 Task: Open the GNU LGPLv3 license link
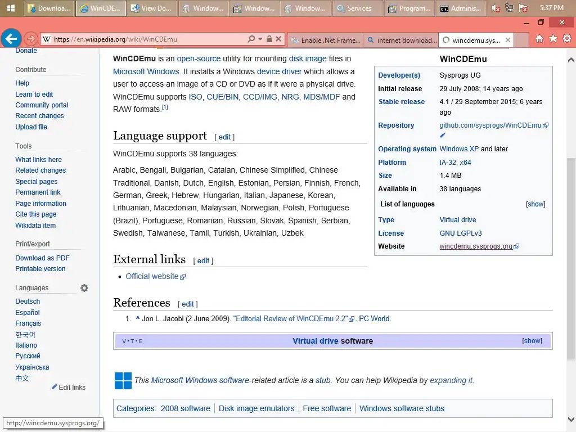click(x=461, y=233)
